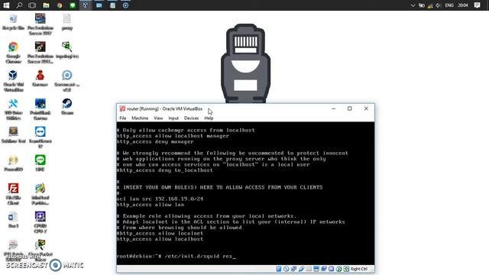Open File Explorer from the taskbar
Image resolution: width=489 pixels, height=275 pixels.
click(x=46, y=5)
